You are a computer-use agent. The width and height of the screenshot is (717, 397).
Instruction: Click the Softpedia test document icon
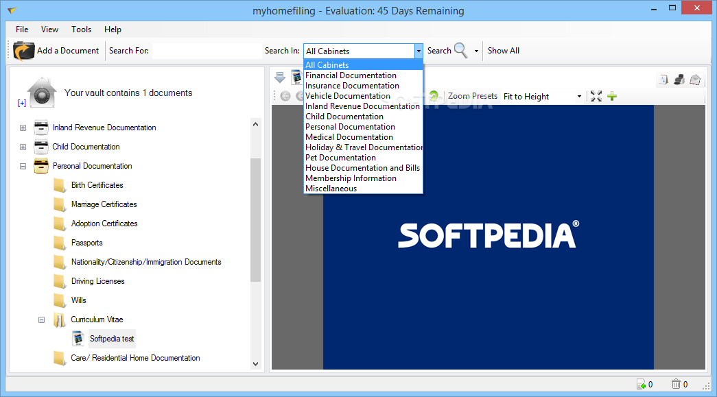point(78,339)
